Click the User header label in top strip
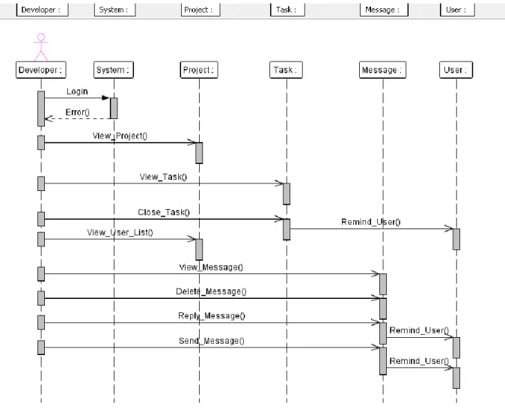 pos(457,10)
